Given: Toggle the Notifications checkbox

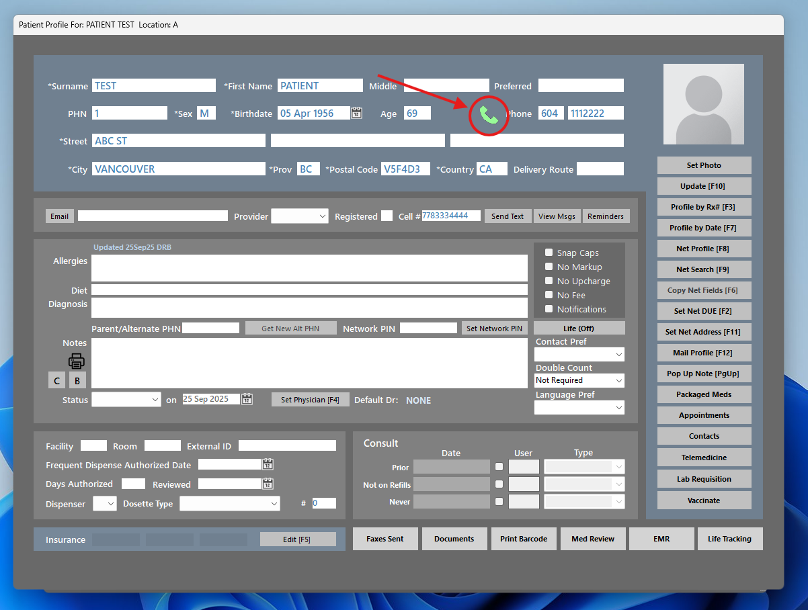Looking at the screenshot, I should click(549, 309).
